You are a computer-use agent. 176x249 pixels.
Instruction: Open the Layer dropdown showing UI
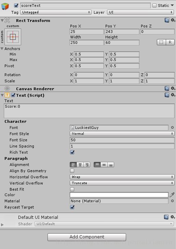(141, 12)
